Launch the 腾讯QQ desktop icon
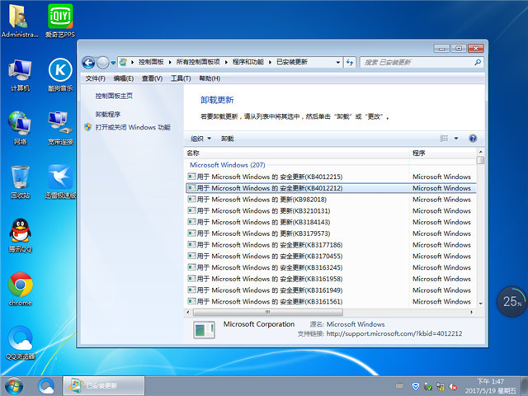This screenshot has height=396, width=528. pyautogui.click(x=20, y=236)
